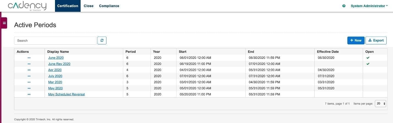Open actions ellipsis for May Scheduled Reversal
This screenshot has width=393, height=123.
tap(29, 94)
